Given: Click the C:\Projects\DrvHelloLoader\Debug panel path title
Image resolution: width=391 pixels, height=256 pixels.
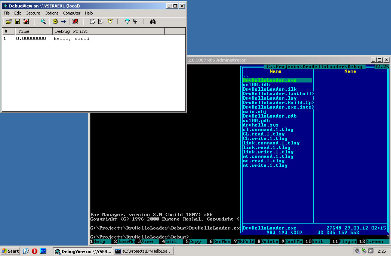Looking at the screenshot, I should [314, 67].
